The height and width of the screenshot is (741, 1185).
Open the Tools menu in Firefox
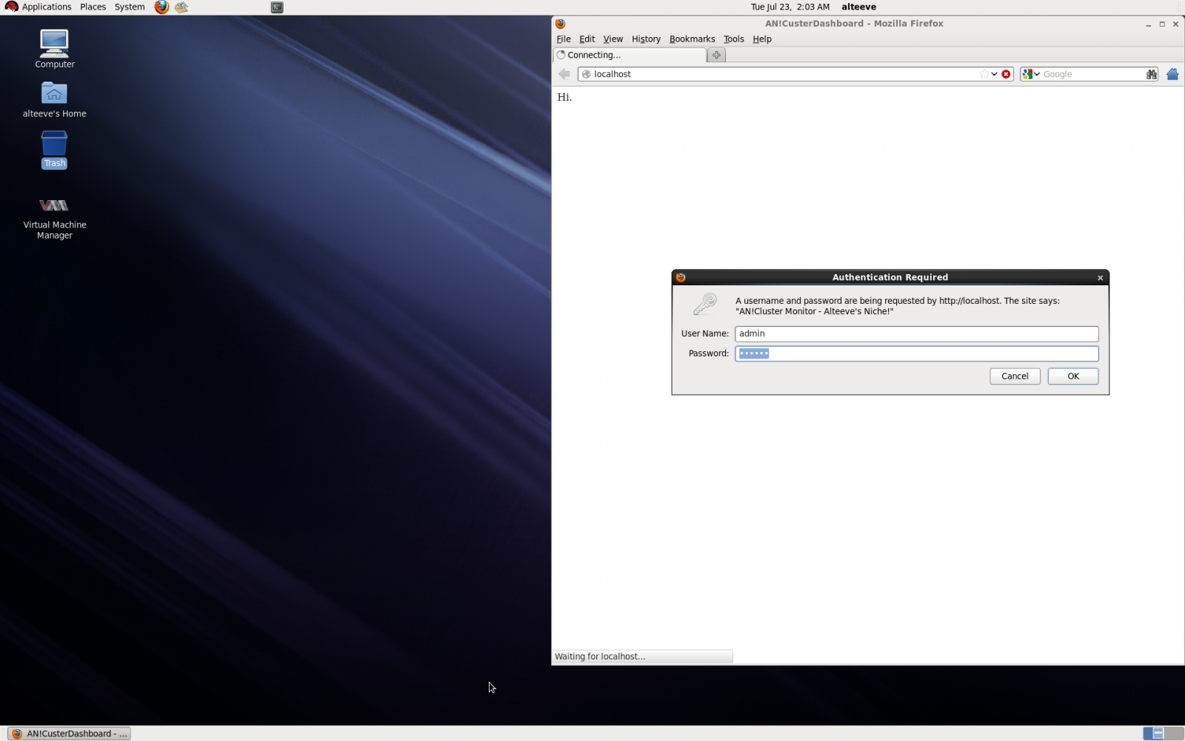coord(733,39)
